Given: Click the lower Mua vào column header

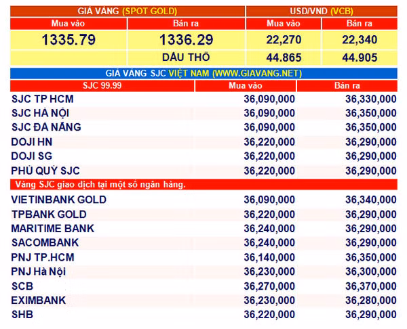Looking at the screenshot, I should point(246,86).
